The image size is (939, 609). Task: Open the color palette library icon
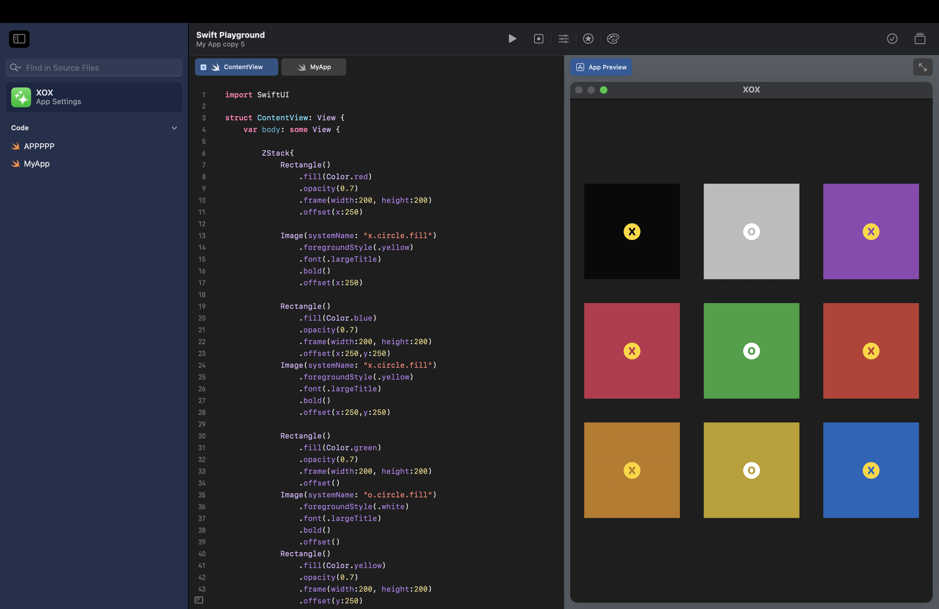coord(613,38)
